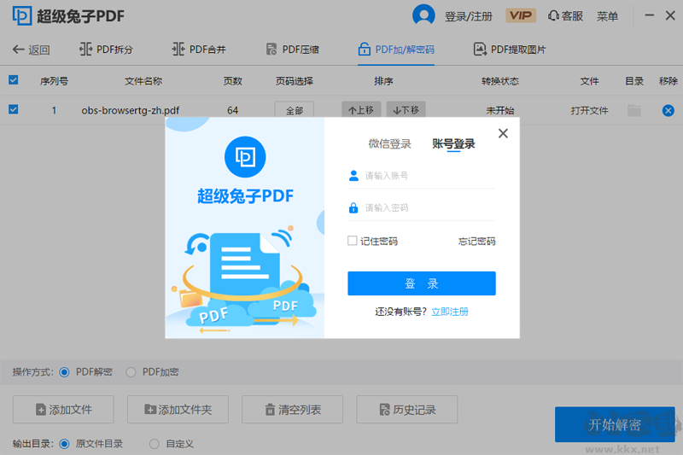Minimize the application window
683x455 pixels.
click(650, 15)
